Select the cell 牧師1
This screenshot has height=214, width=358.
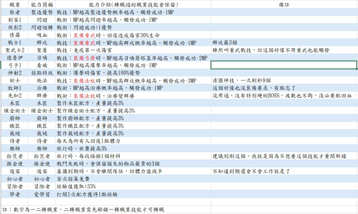coord(15,88)
